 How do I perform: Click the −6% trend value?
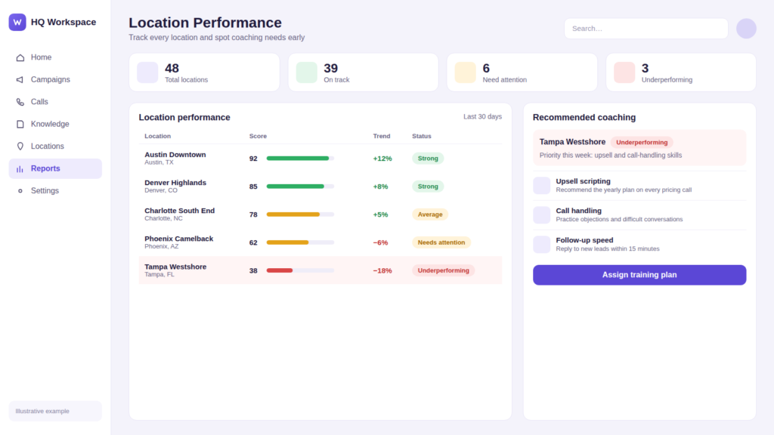[x=380, y=243]
